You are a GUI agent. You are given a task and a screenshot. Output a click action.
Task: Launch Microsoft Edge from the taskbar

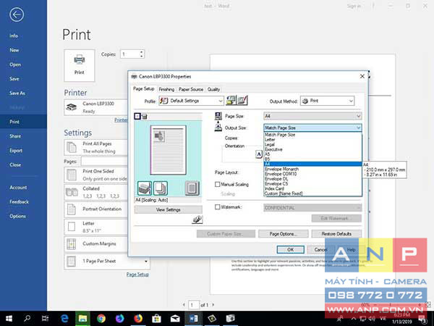[x=64, y=319]
